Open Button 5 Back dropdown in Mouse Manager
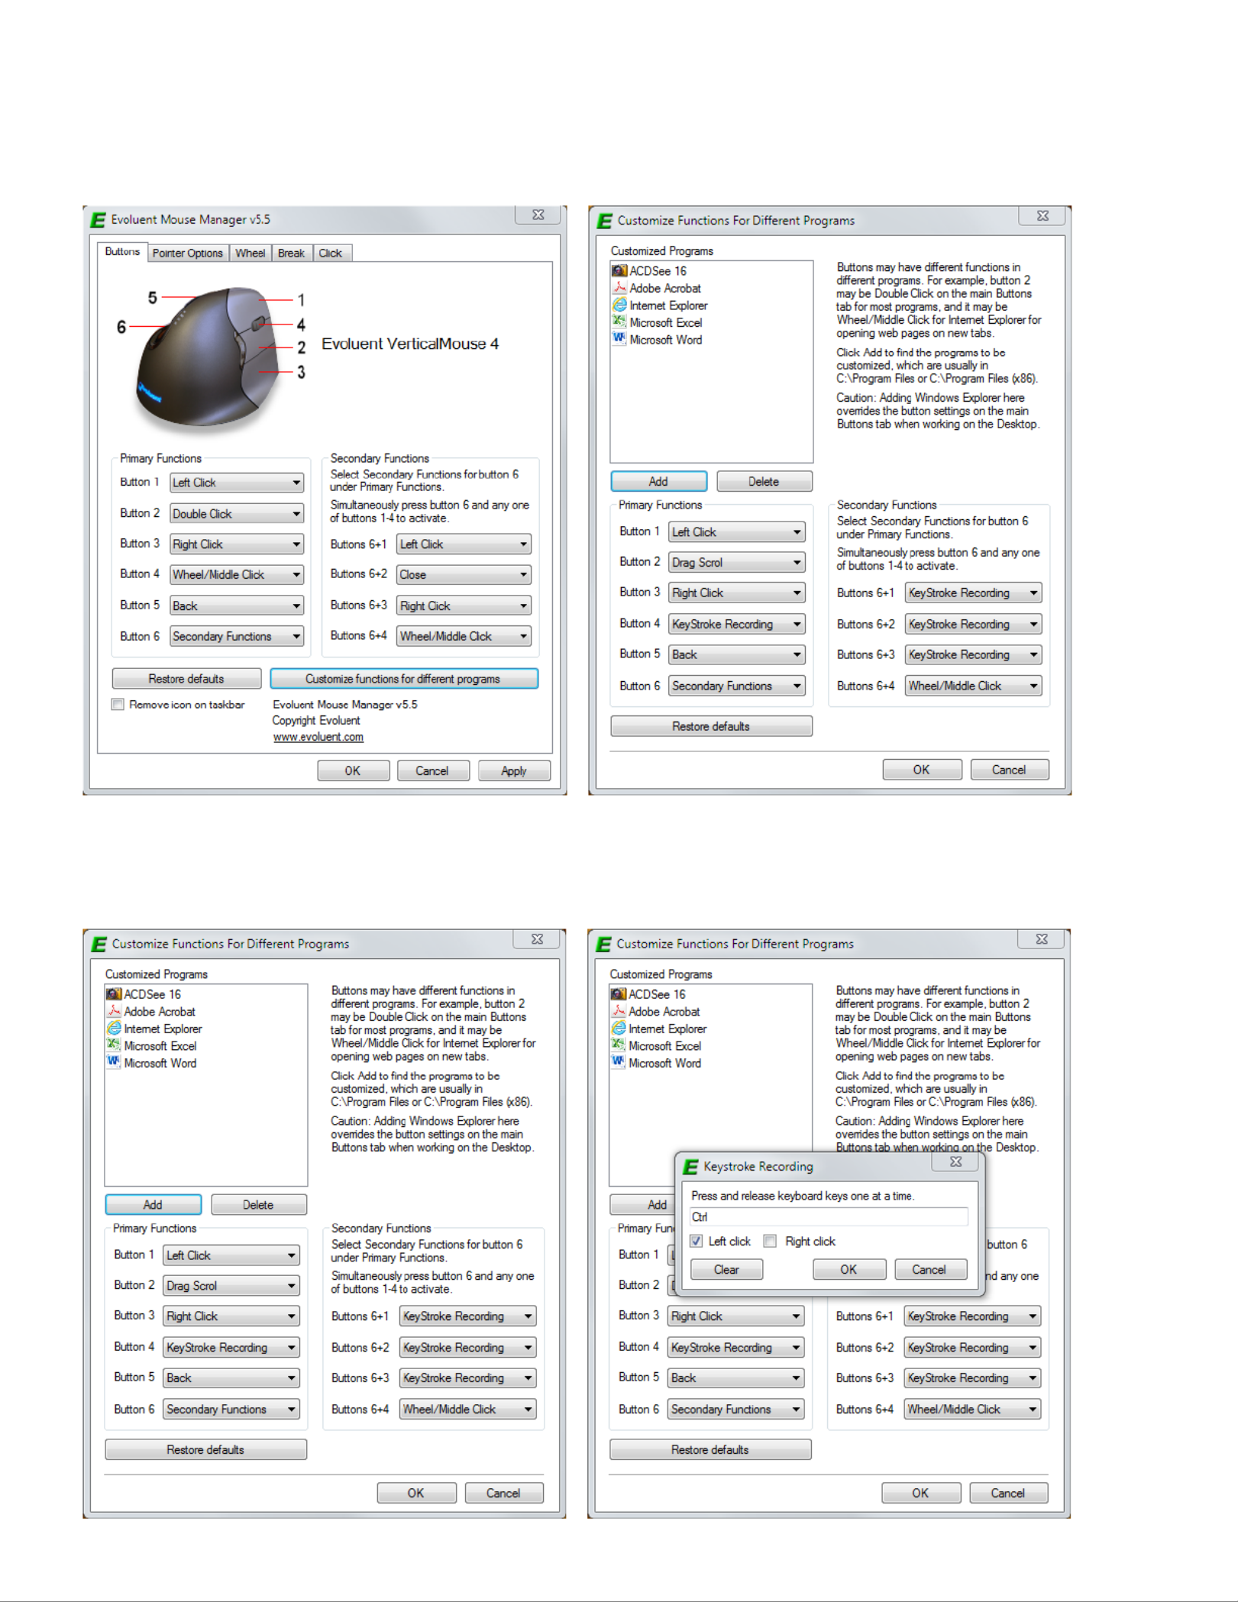The width and height of the screenshot is (1238, 1602). 237,606
